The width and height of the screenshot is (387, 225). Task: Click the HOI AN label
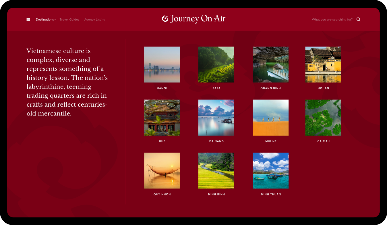point(323,88)
